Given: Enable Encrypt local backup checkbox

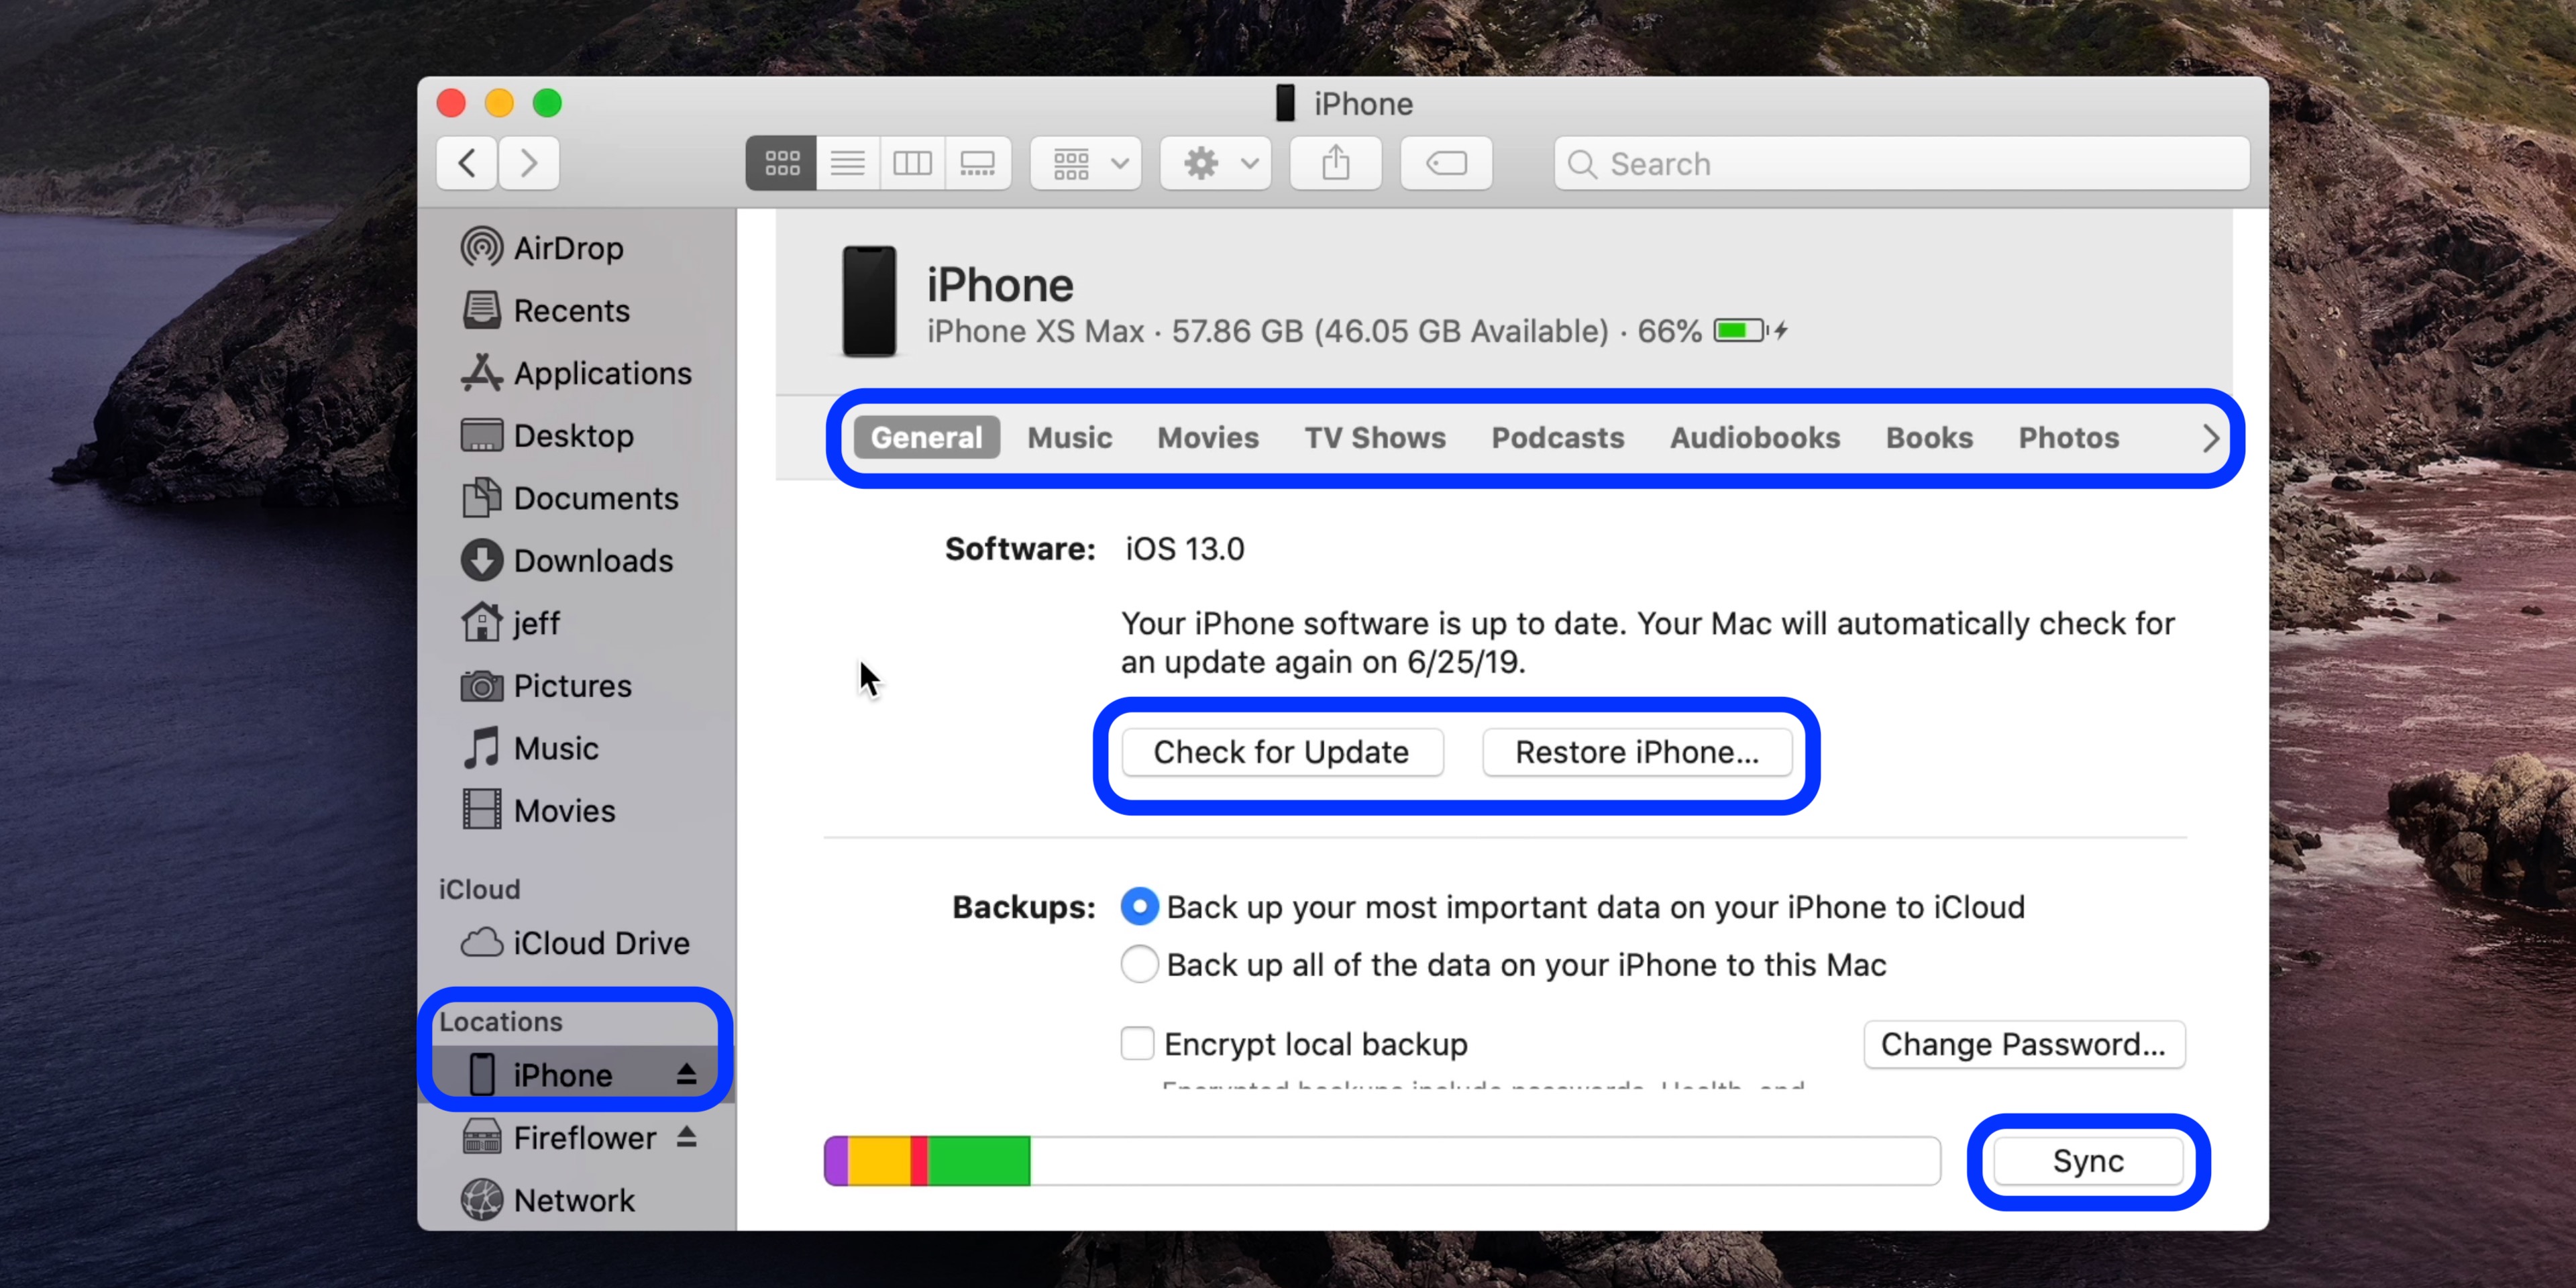Looking at the screenshot, I should coord(1137,1043).
